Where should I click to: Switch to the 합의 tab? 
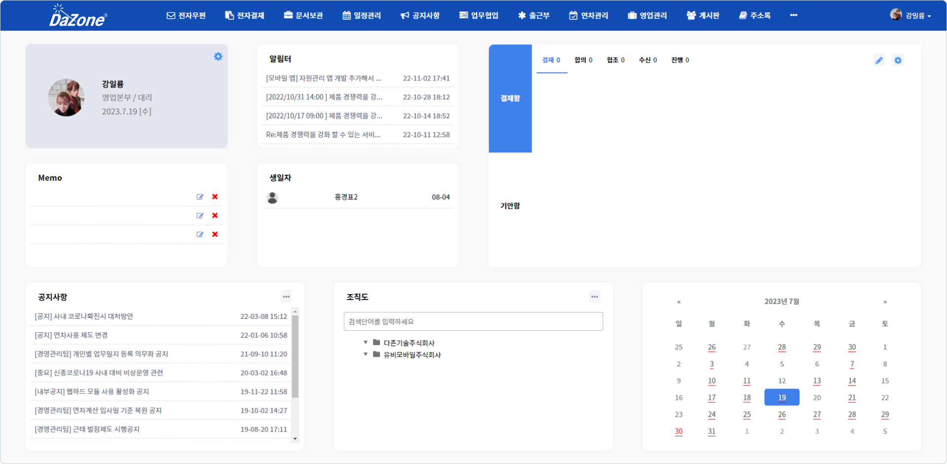tap(583, 60)
